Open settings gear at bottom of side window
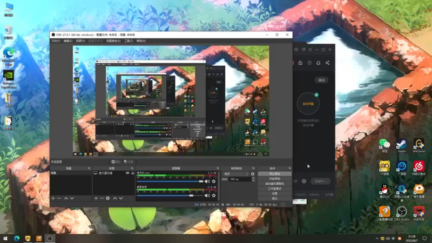The width and height of the screenshot is (432, 243). (304, 181)
